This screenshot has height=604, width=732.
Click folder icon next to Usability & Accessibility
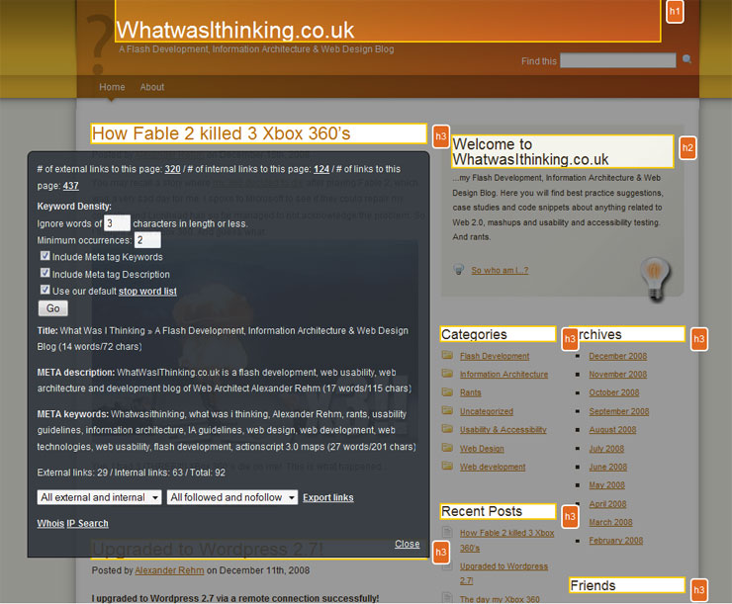[447, 429]
